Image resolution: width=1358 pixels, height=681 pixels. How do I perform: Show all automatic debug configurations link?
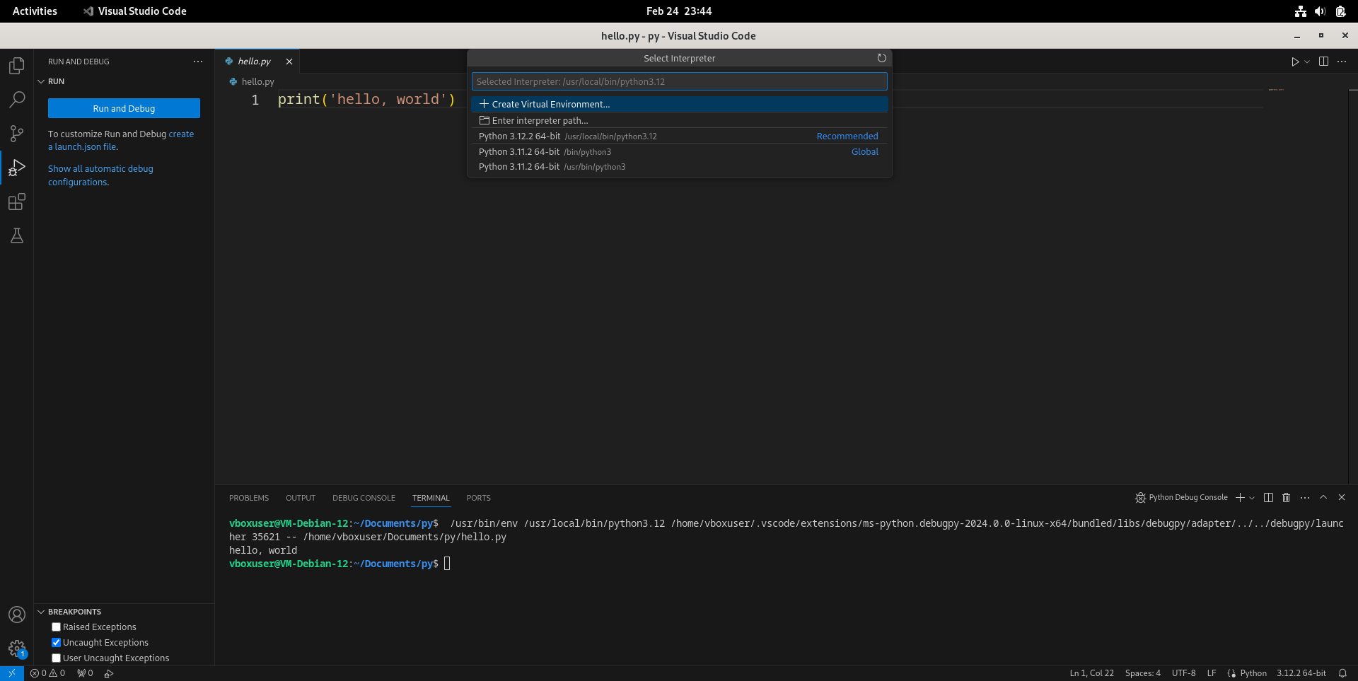click(x=100, y=175)
